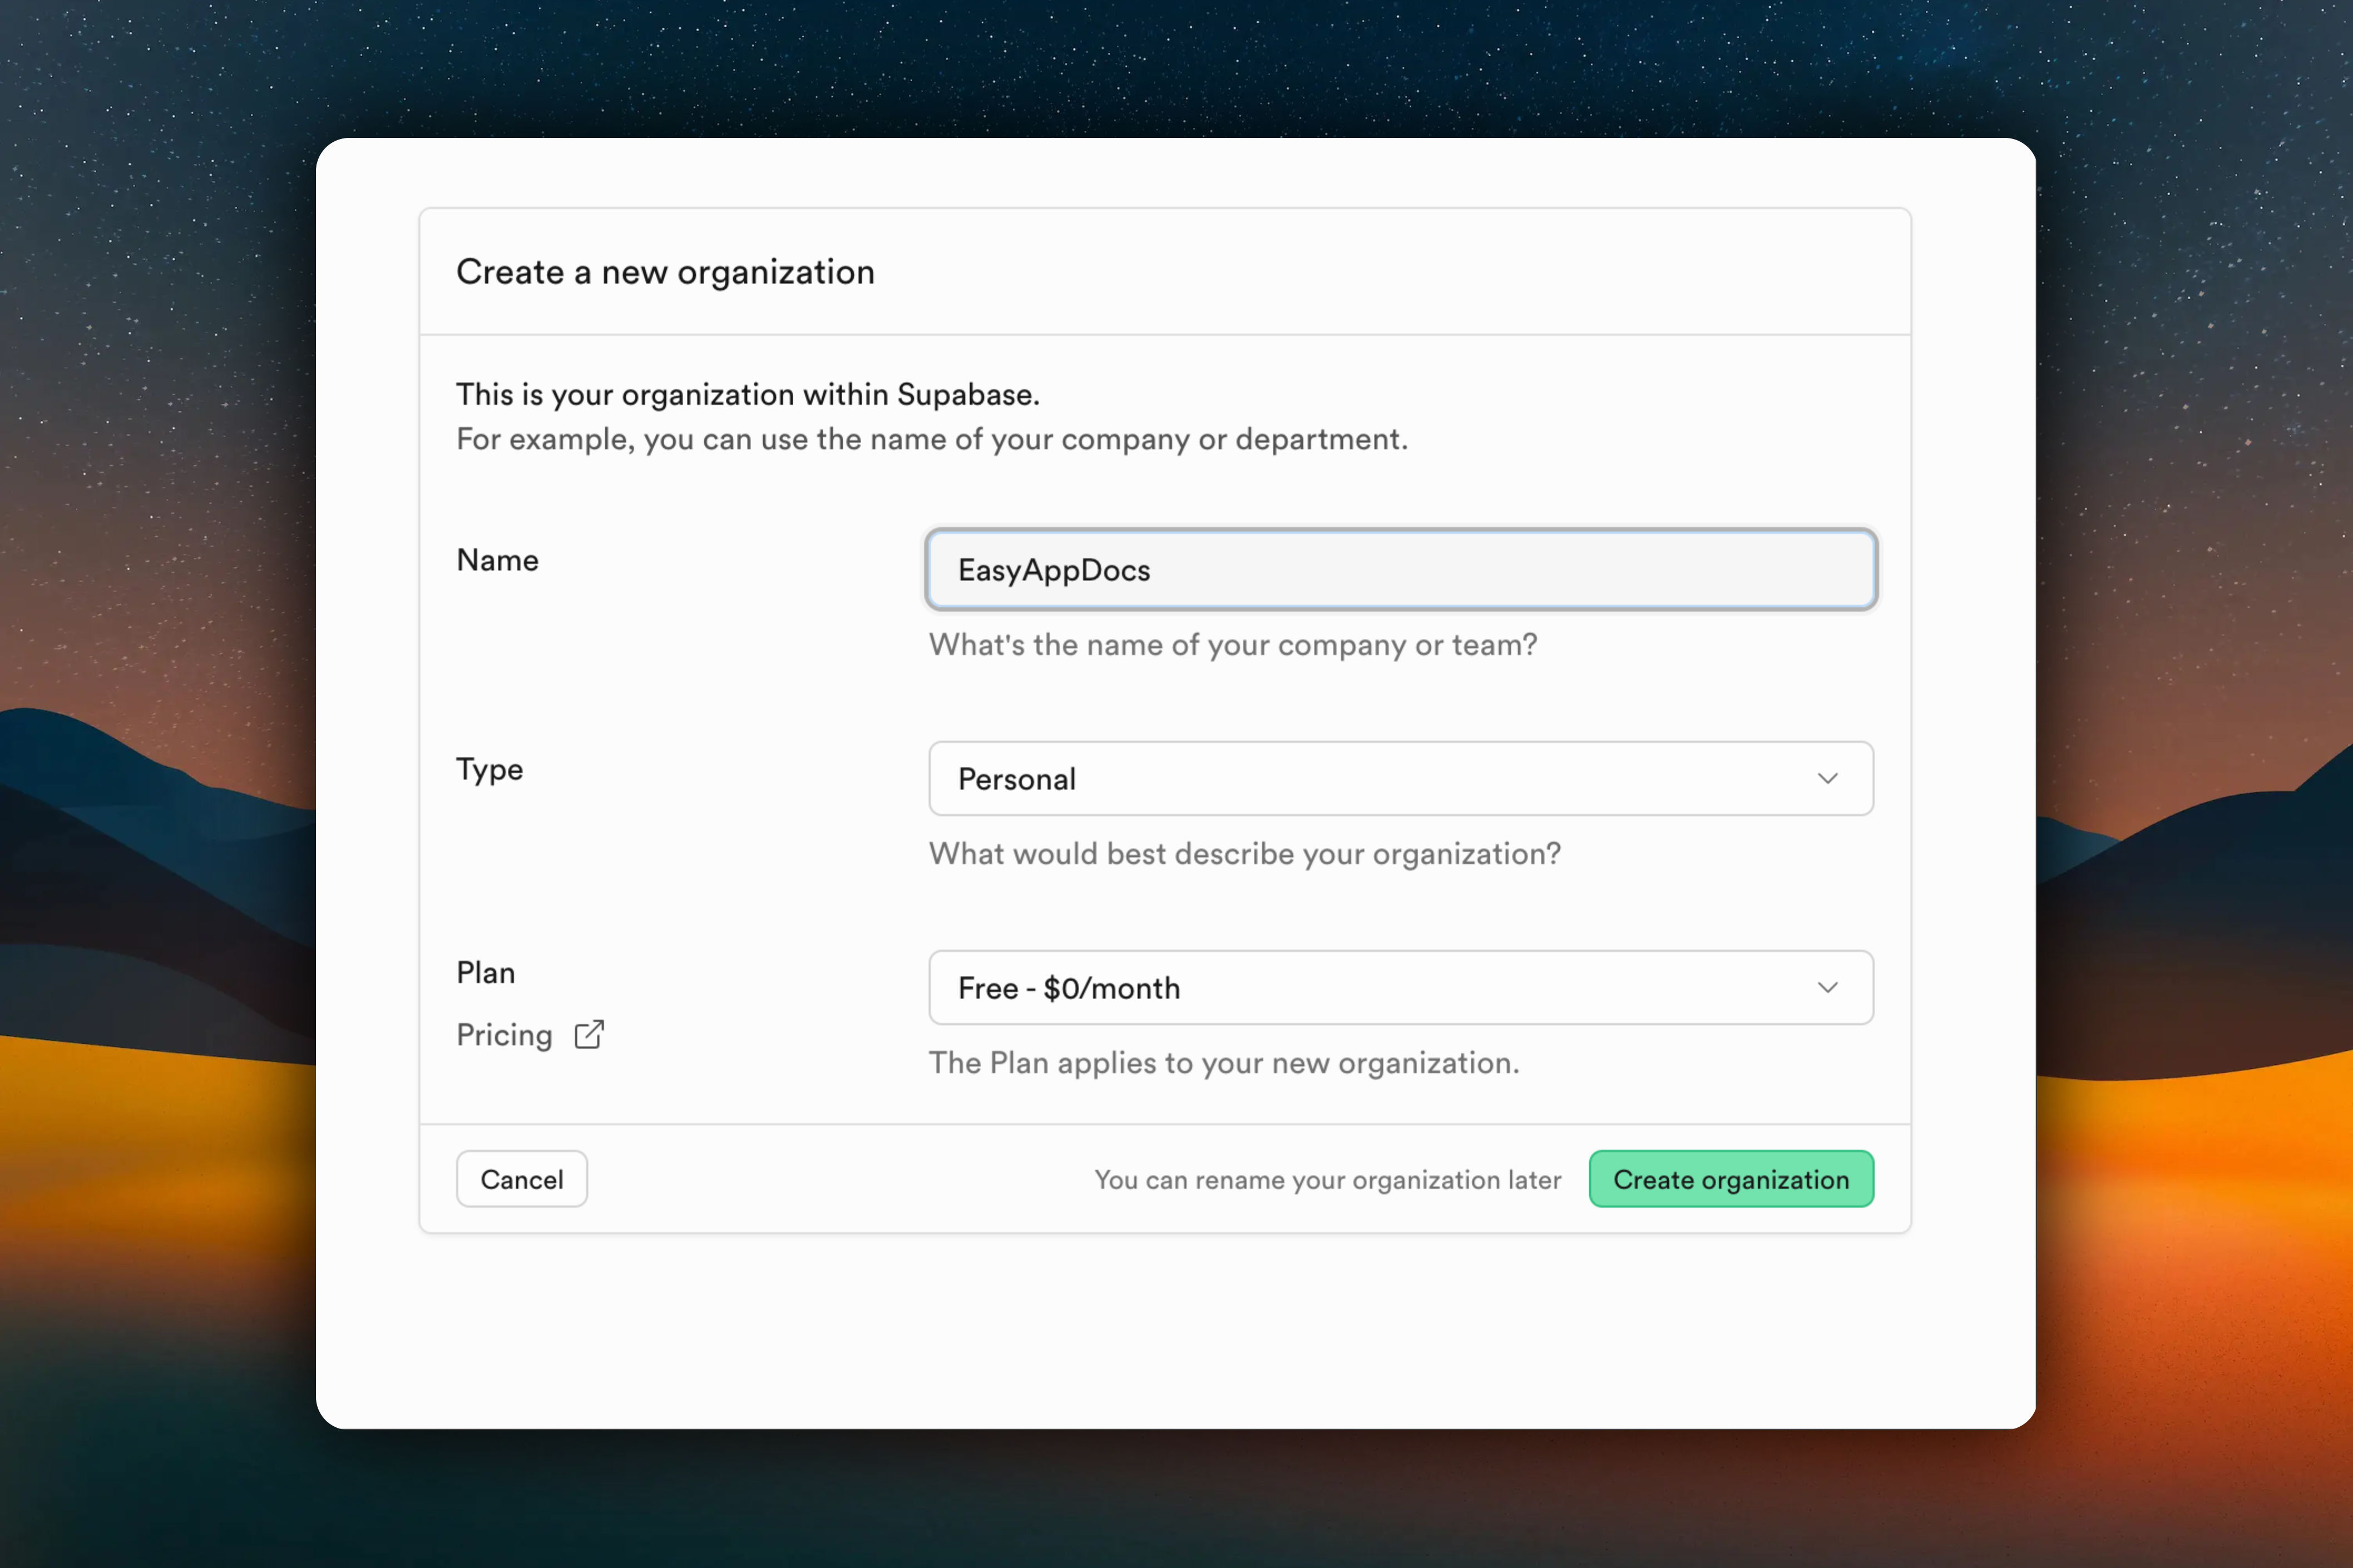2353x1568 pixels.
Task: Click the Name label
Action: point(497,560)
